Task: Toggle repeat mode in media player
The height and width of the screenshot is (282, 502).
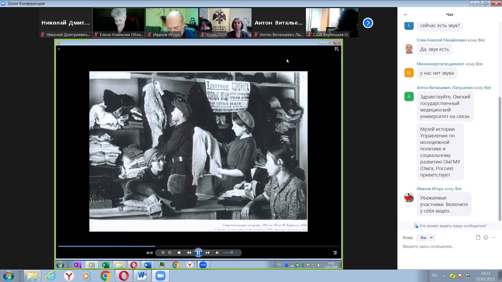Action: click(170, 253)
